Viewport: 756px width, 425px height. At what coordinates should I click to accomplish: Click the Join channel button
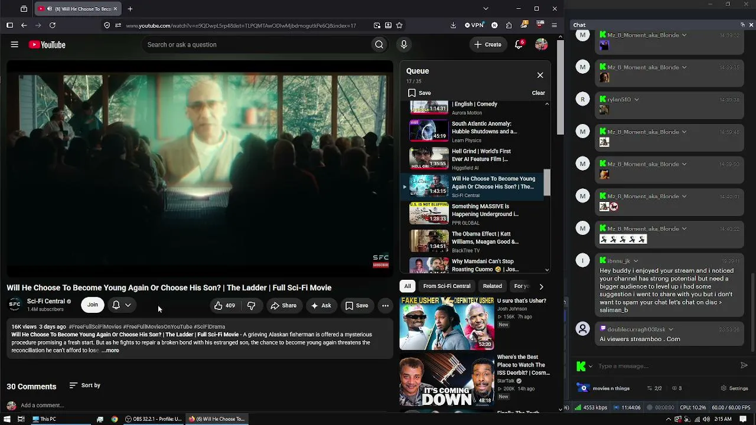93,305
